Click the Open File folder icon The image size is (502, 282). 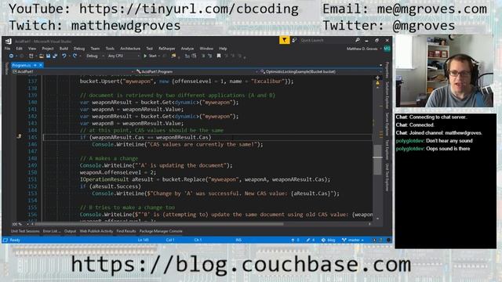(42, 56)
